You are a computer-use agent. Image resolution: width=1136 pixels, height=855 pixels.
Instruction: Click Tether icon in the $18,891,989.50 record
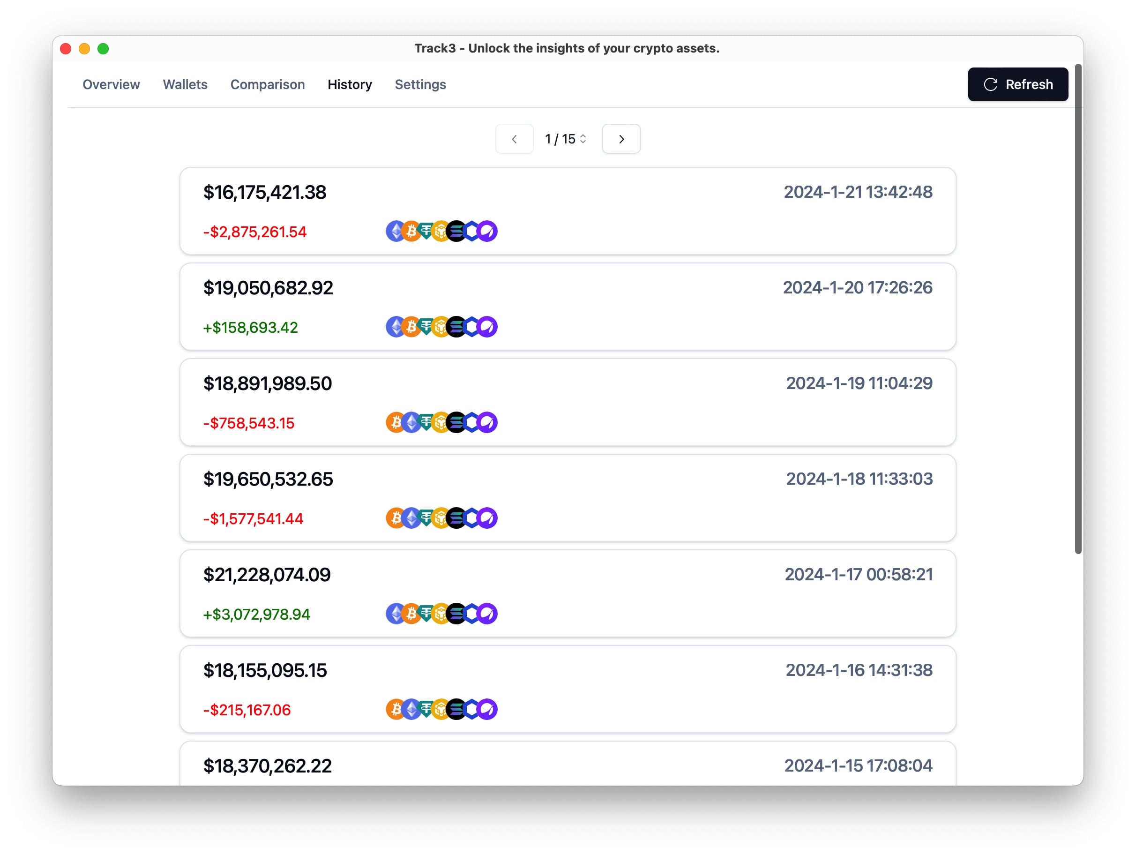426,422
